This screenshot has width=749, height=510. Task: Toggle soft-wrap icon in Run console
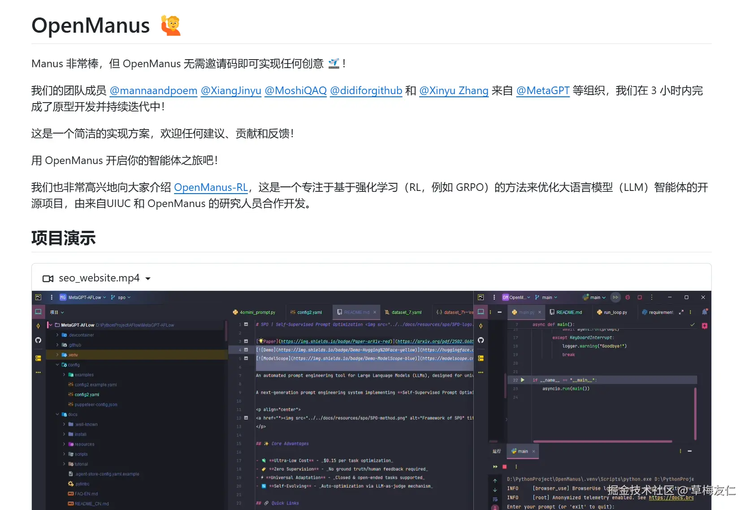495,499
